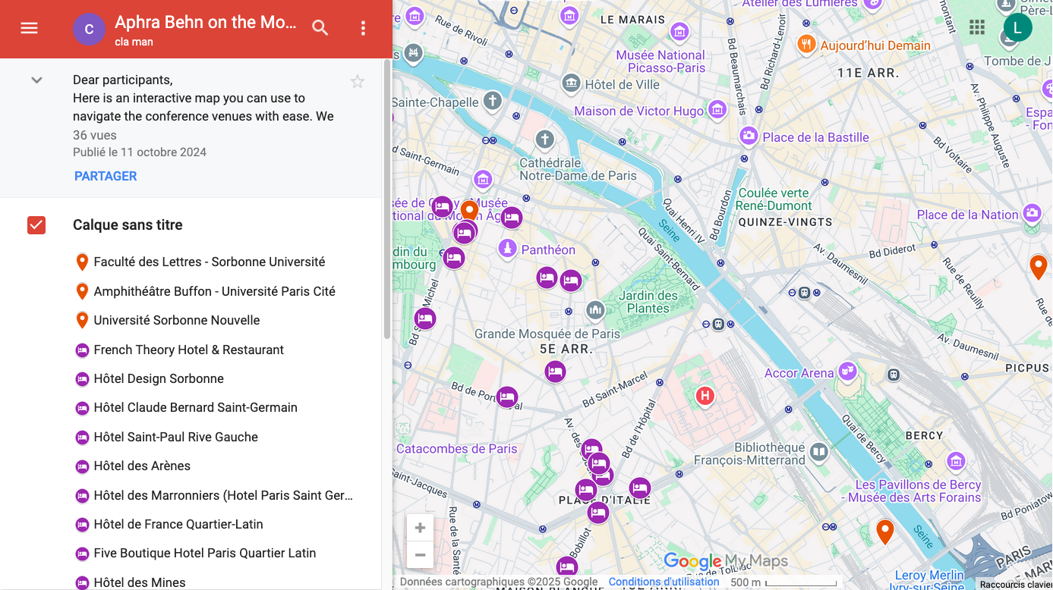This screenshot has height=590, width=1053.
Task: Star this map with the star icon
Action: click(358, 81)
